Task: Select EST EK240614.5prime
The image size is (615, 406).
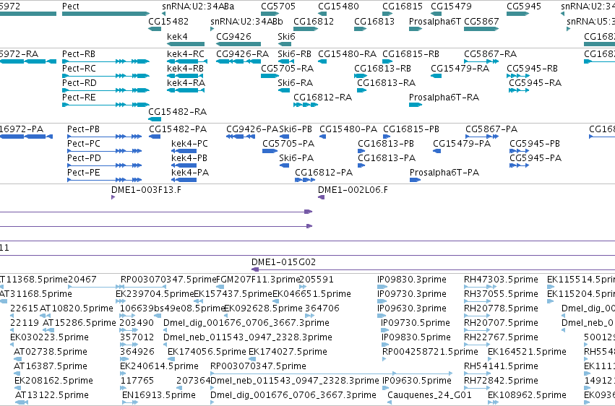Action: 159,366
